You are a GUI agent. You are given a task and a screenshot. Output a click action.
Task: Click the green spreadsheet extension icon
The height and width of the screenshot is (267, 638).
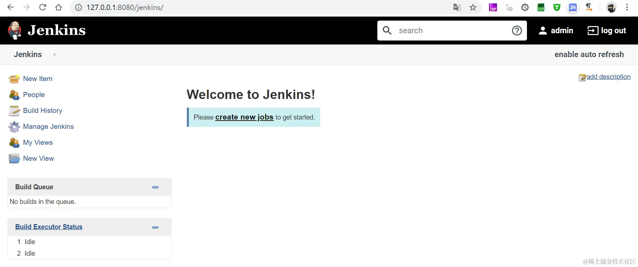[541, 7]
